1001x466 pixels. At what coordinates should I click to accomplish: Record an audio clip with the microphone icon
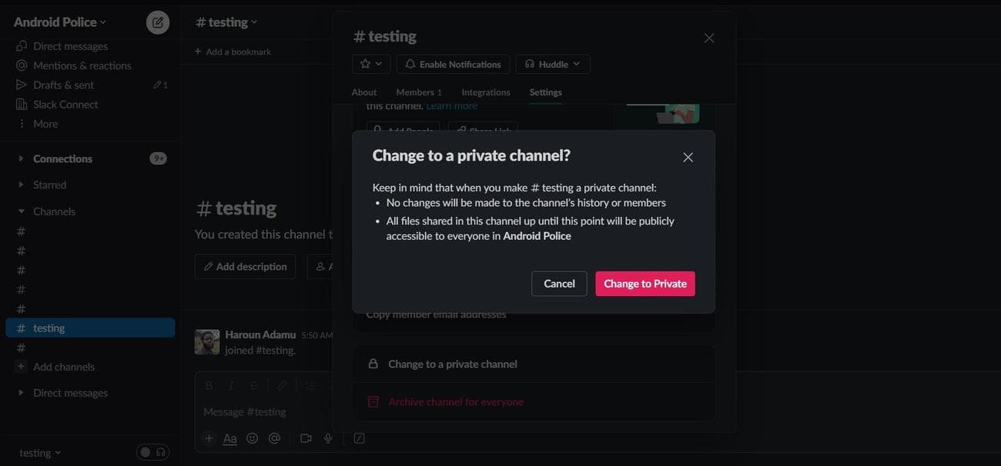(x=327, y=437)
